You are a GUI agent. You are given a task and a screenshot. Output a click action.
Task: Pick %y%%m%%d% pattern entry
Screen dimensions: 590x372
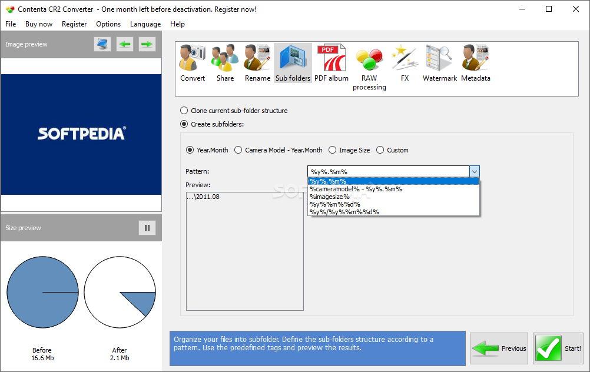(x=393, y=204)
